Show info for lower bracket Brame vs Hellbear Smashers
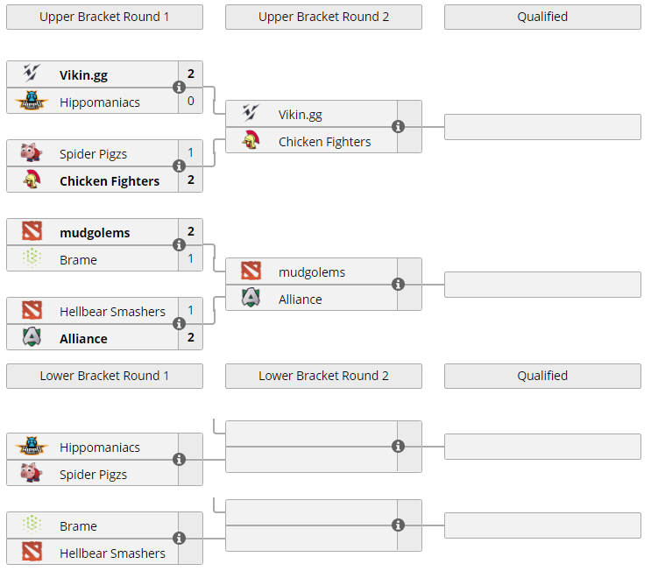Image resolution: width=651 pixels, height=571 pixels. (180, 539)
